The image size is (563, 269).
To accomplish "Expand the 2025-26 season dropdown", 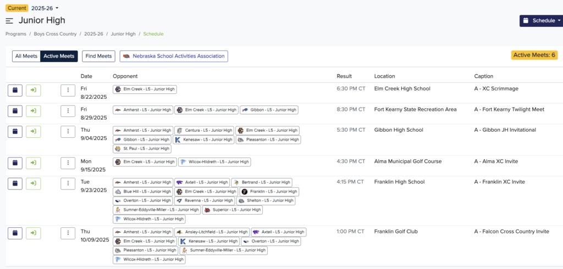I will tap(45, 8).
